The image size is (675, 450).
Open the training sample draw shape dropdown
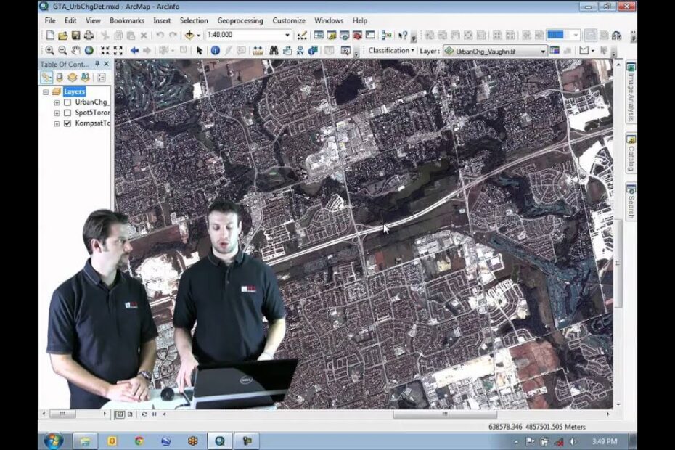pos(593,52)
